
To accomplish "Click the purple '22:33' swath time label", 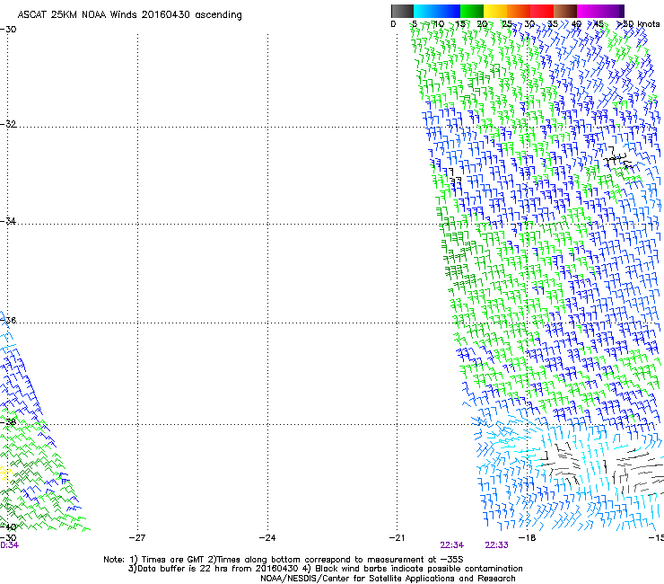I will coord(496,545).
